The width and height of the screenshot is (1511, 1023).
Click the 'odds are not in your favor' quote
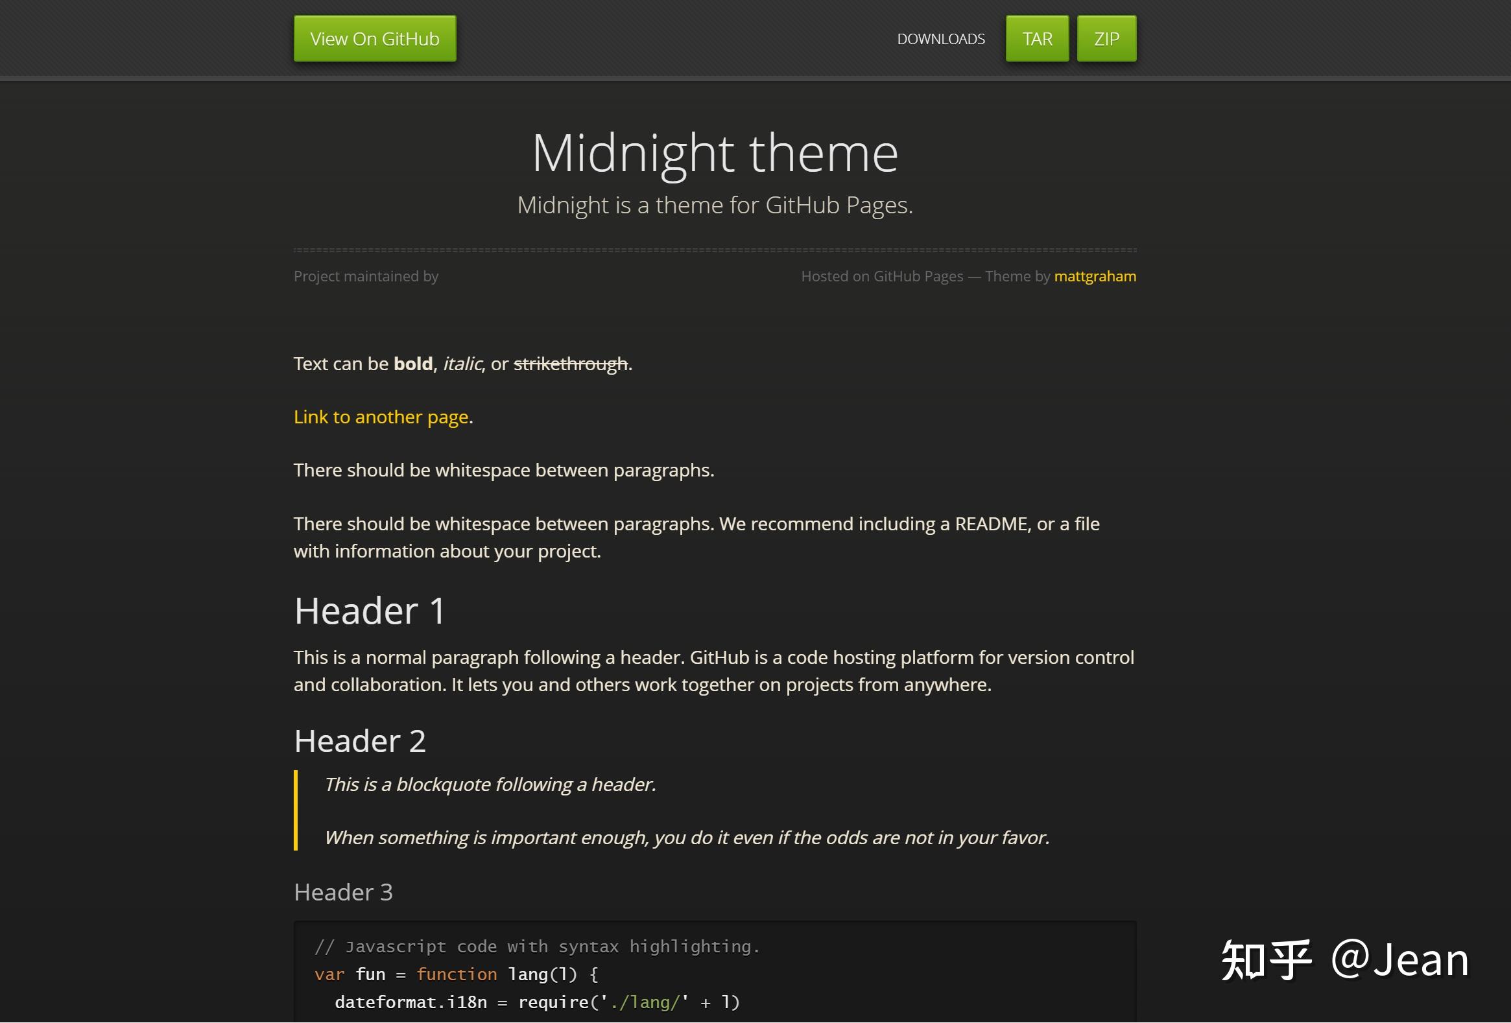(686, 838)
